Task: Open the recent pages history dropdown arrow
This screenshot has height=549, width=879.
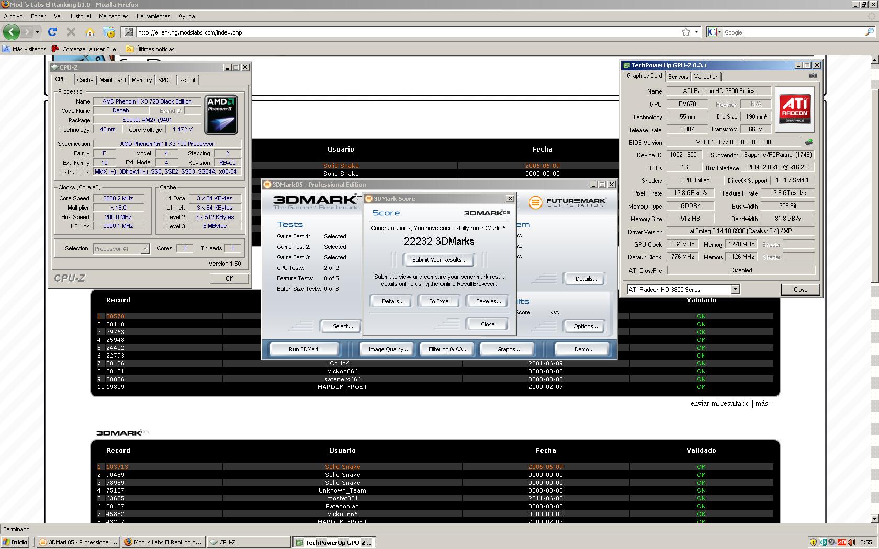Action: tap(37, 32)
